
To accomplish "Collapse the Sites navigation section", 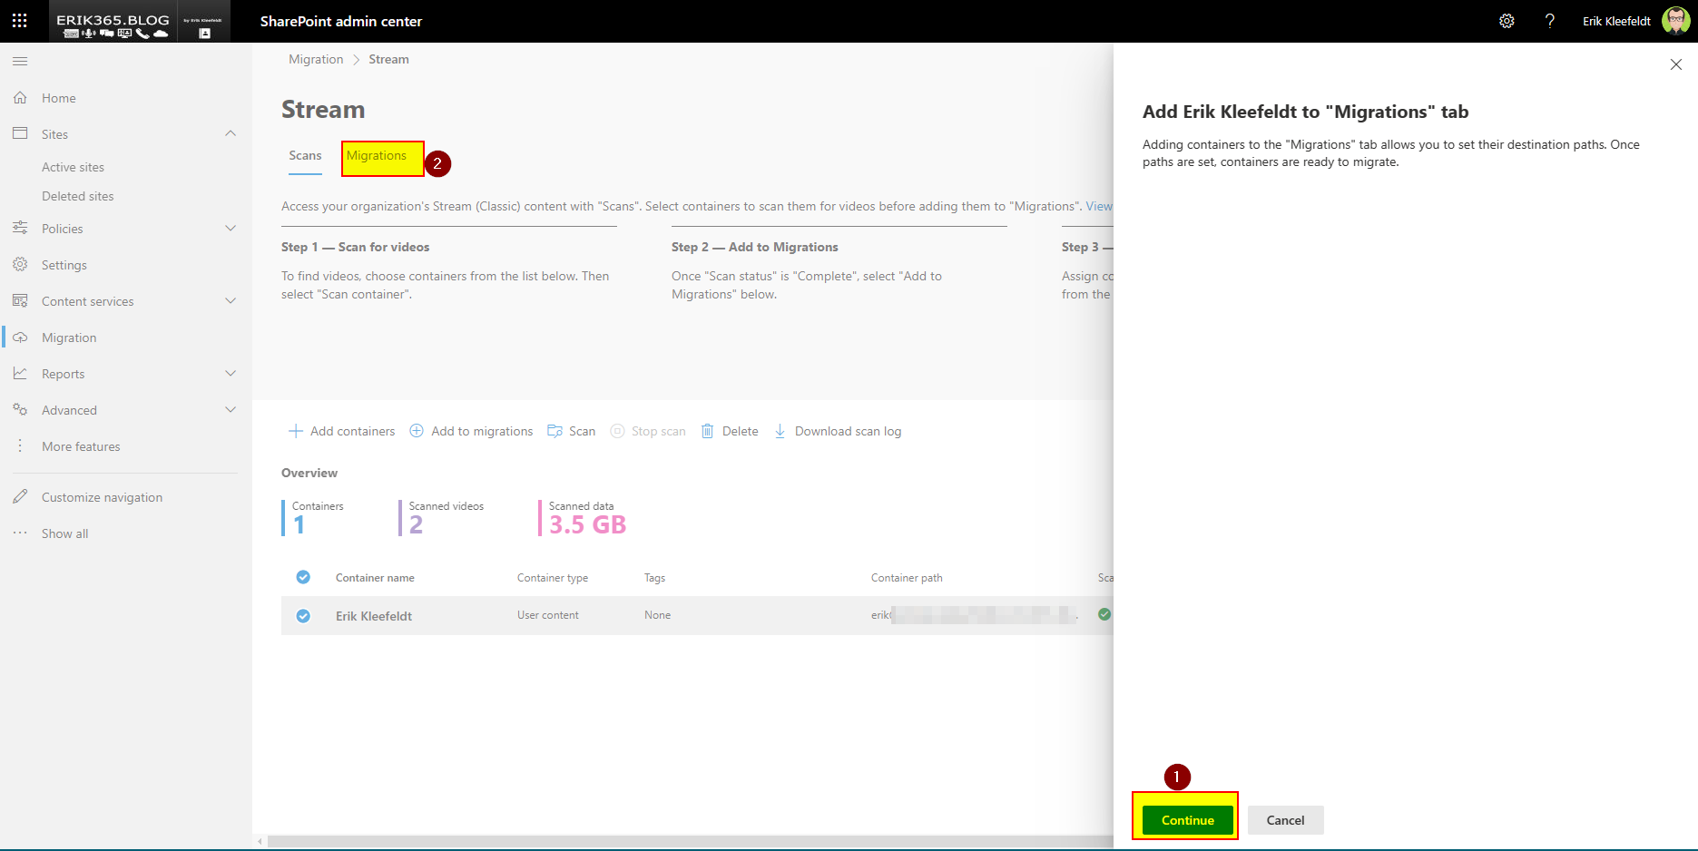I will pos(231,134).
